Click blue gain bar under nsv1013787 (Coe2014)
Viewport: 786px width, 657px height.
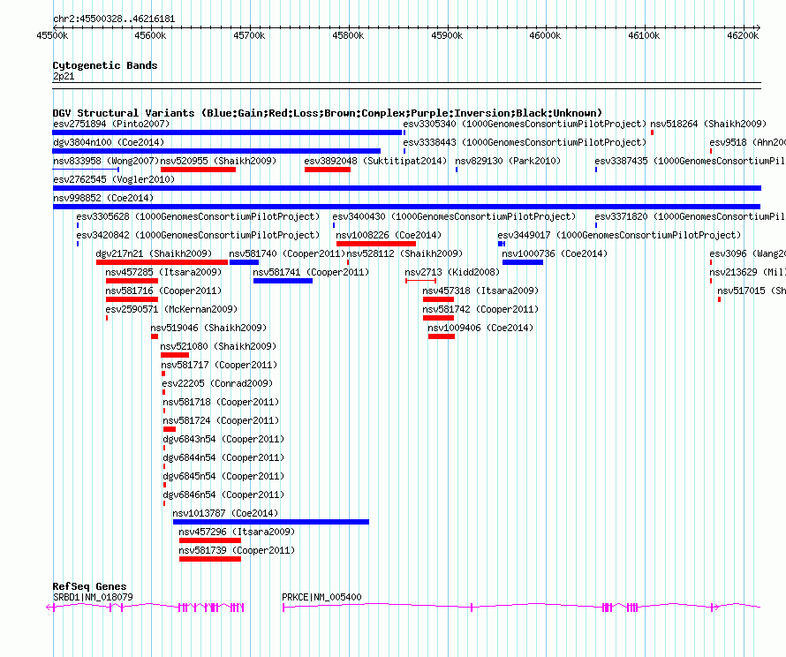pyautogui.click(x=271, y=522)
